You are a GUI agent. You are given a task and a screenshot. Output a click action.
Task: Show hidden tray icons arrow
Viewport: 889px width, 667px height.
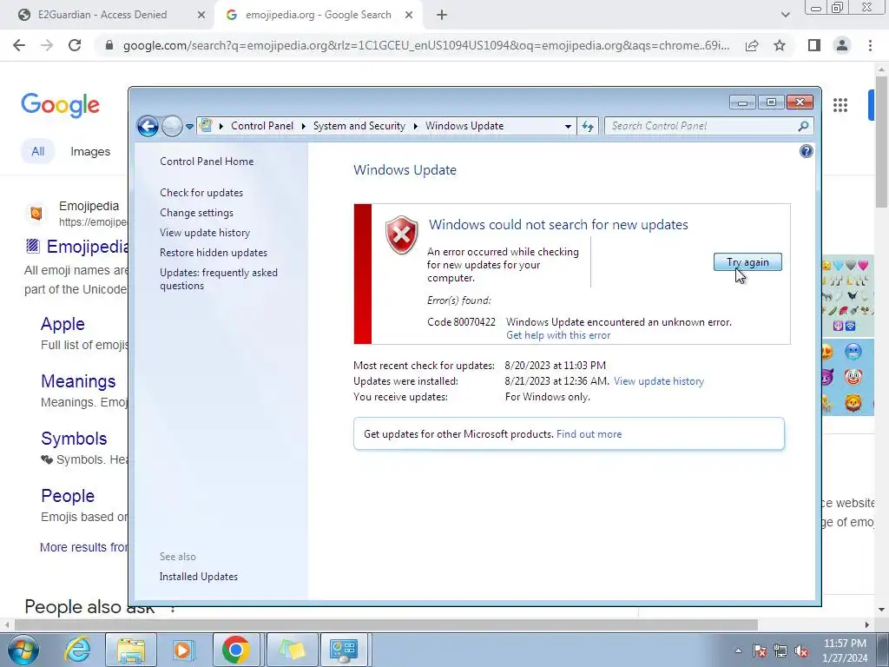tap(738, 651)
